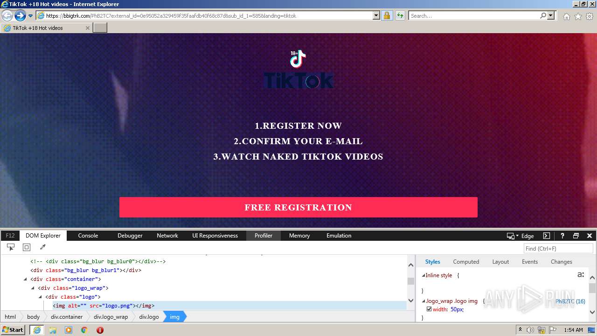This screenshot has height=336, width=597.
Task: Switch to the Computed pane tab
Action: tap(466, 262)
